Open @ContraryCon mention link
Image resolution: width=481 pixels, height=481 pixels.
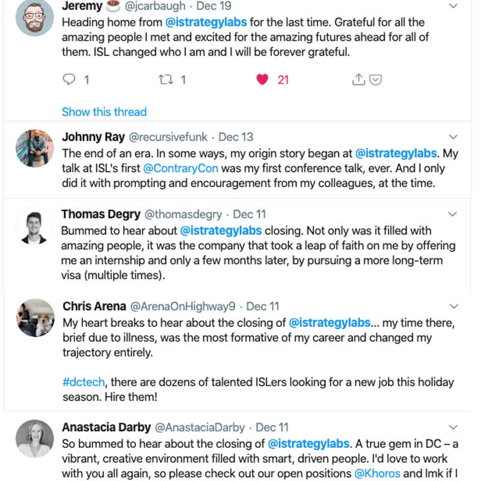pos(181,169)
